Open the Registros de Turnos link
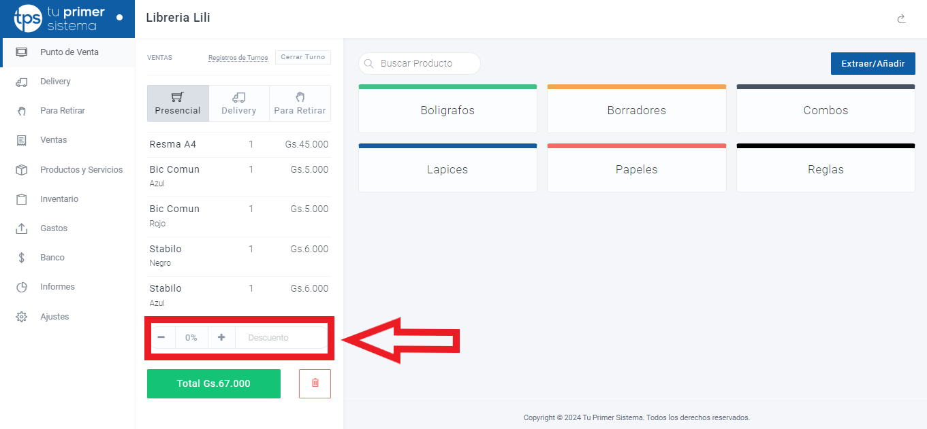 238,58
